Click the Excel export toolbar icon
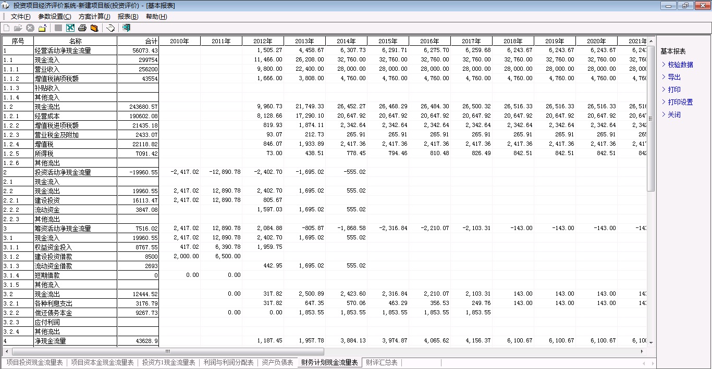Screen dimensions: 712x369 point(70,28)
